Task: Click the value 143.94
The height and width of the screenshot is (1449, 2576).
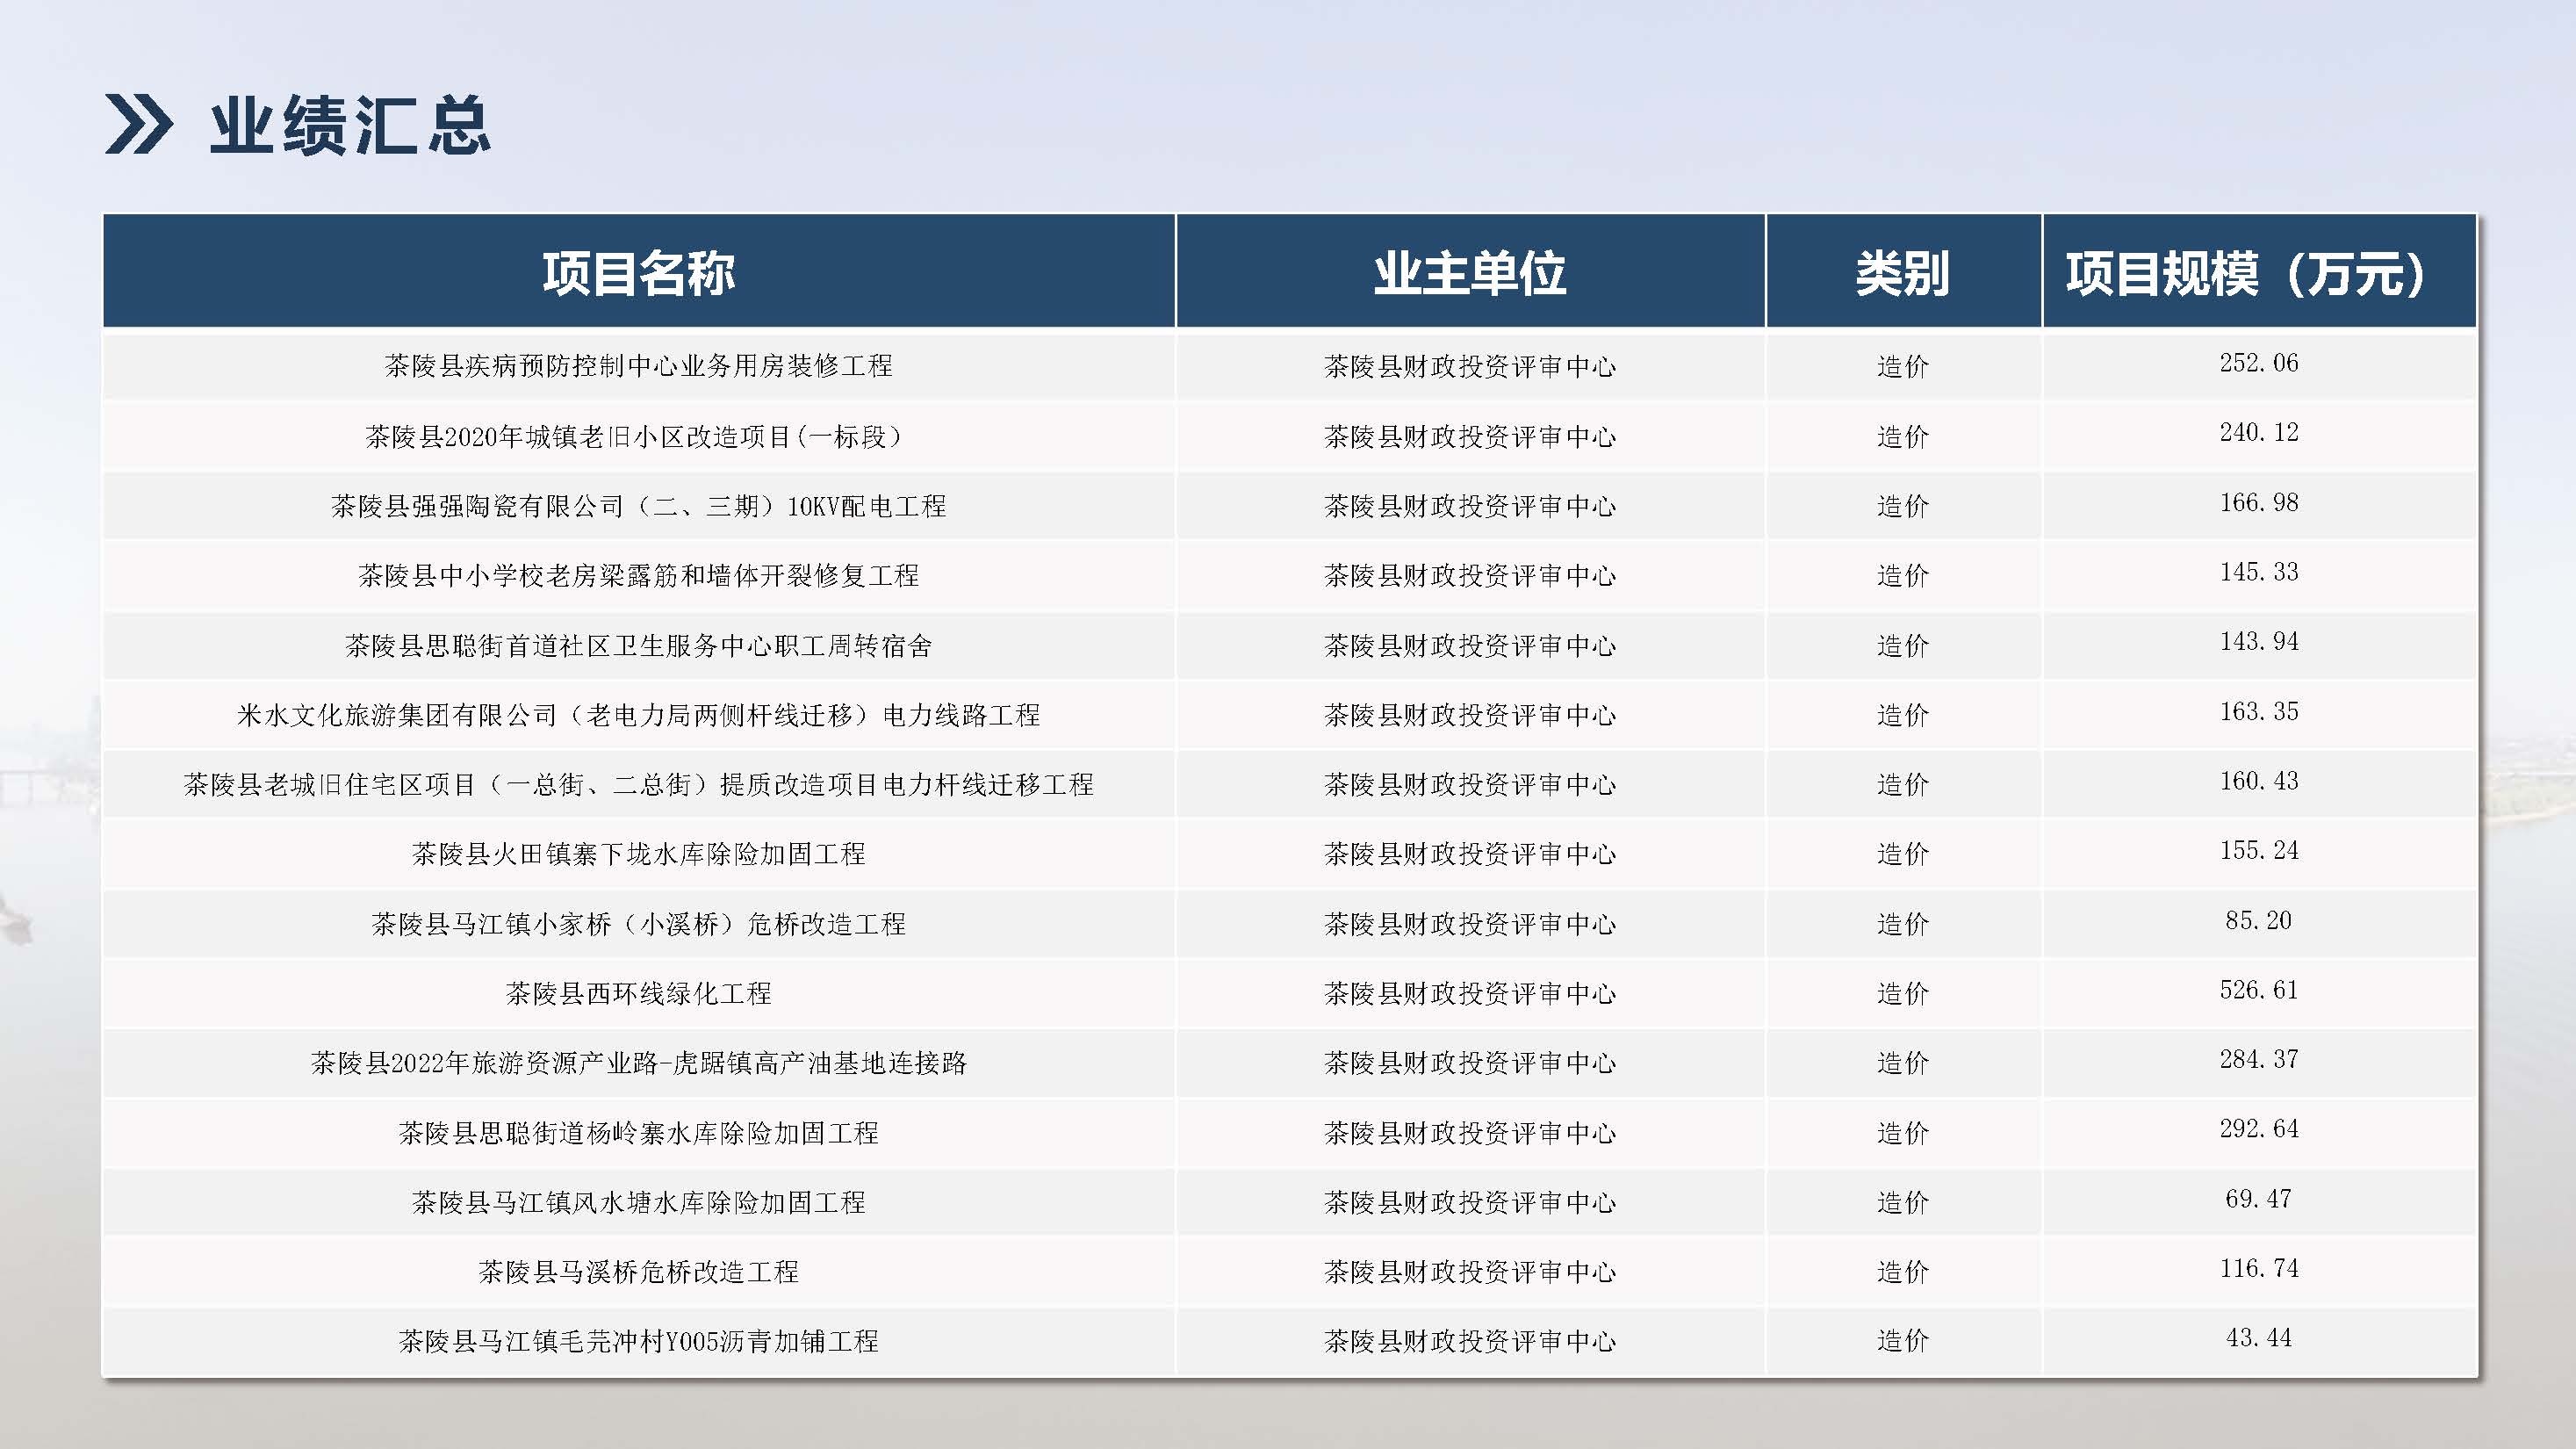Action: 2259,642
